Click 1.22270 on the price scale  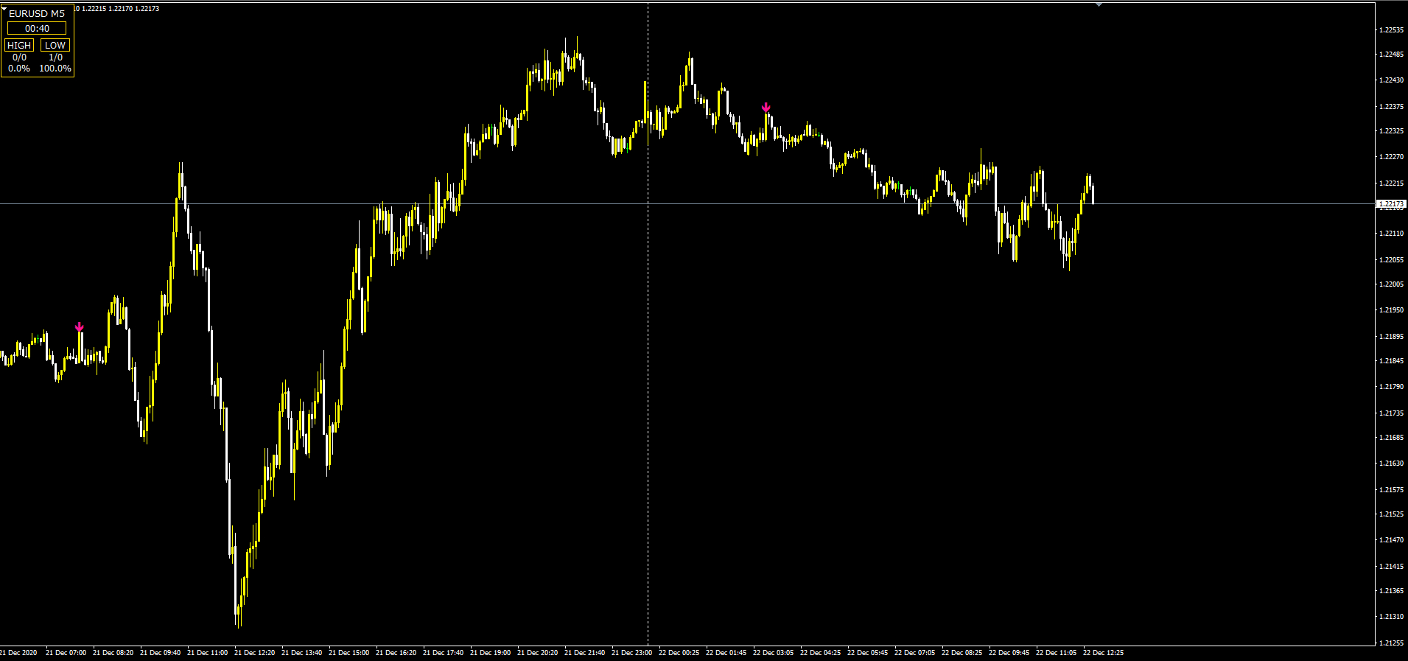pyautogui.click(x=1390, y=157)
